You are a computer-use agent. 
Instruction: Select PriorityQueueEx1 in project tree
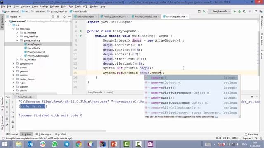(x=36, y=52)
